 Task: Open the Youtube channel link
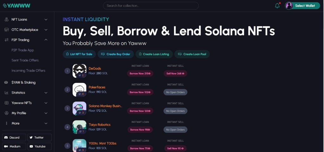pyautogui.click(x=39, y=146)
